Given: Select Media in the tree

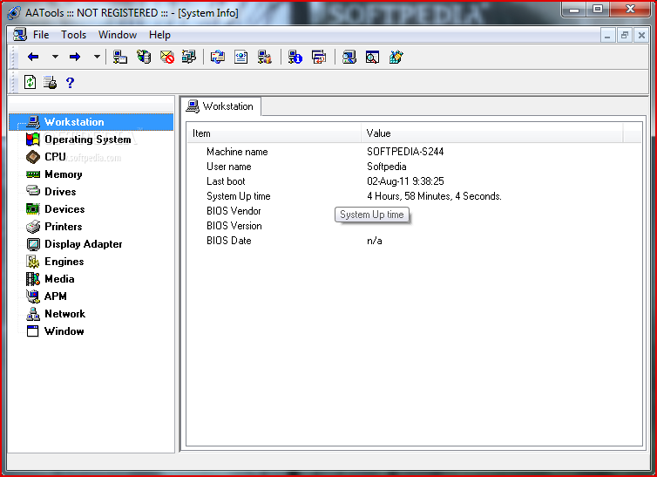Looking at the screenshot, I should 59,279.
